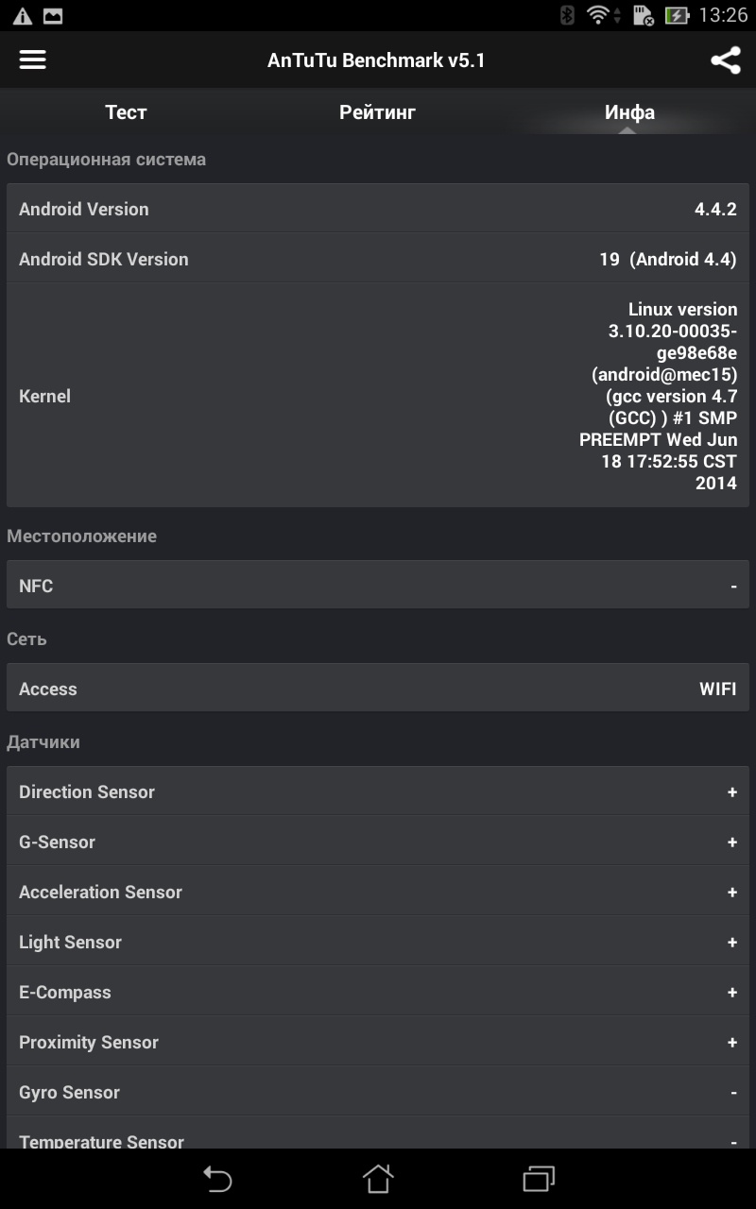
Task: Select the NFC row
Action: point(378,586)
